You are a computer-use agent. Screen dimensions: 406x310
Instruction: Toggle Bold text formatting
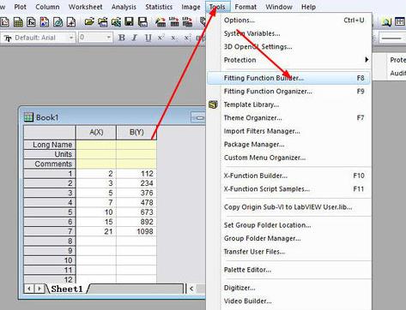(122, 38)
